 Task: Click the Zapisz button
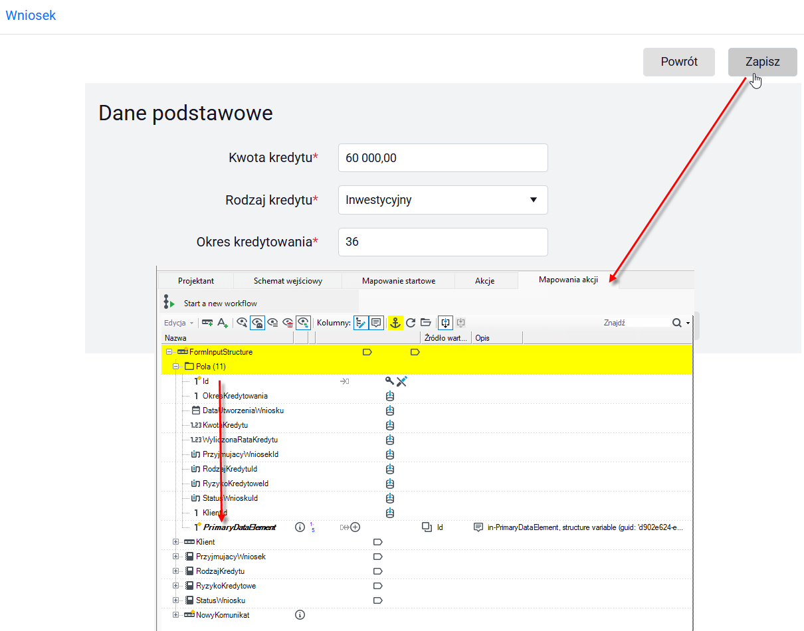click(763, 62)
